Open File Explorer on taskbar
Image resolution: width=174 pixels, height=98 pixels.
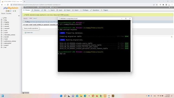[x=81, y=96]
